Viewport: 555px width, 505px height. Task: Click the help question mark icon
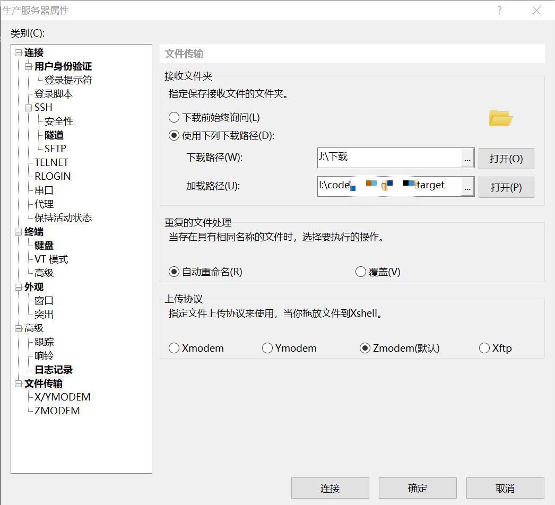[499, 11]
